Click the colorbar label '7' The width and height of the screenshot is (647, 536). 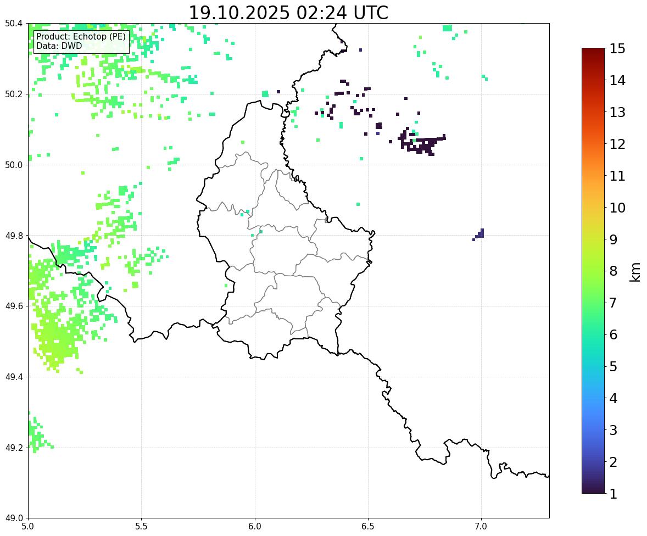tap(613, 303)
